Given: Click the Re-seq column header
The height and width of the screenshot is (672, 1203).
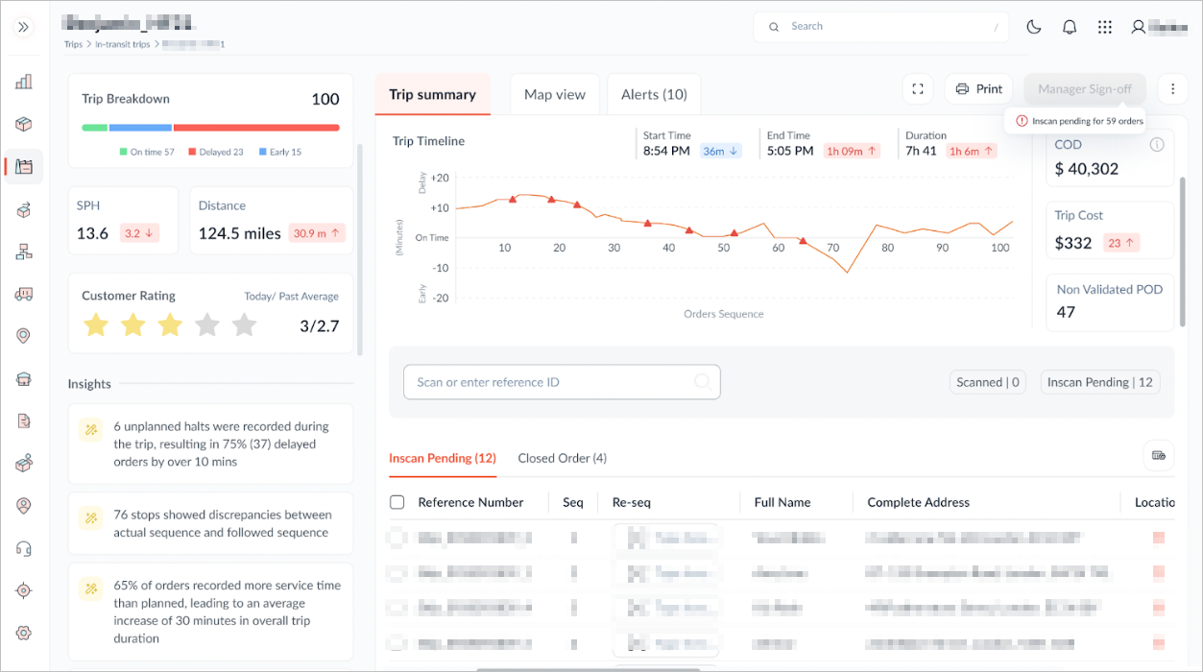Looking at the screenshot, I should coord(632,502).
